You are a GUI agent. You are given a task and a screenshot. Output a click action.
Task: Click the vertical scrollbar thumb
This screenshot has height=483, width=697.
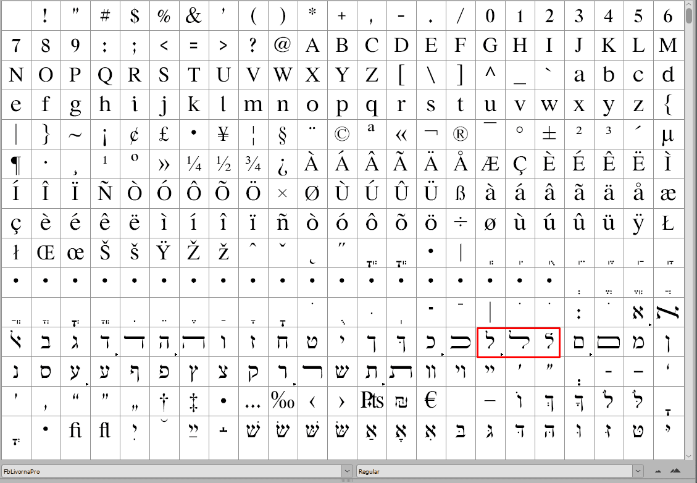click(x=690, y=15)
